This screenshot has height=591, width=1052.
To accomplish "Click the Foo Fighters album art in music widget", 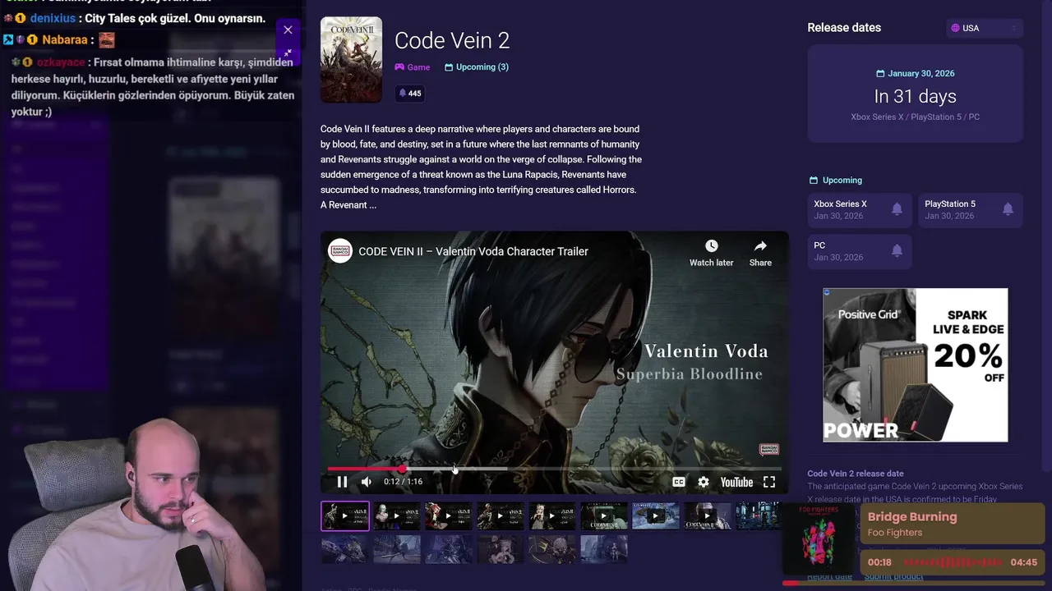I will (819, 538).
